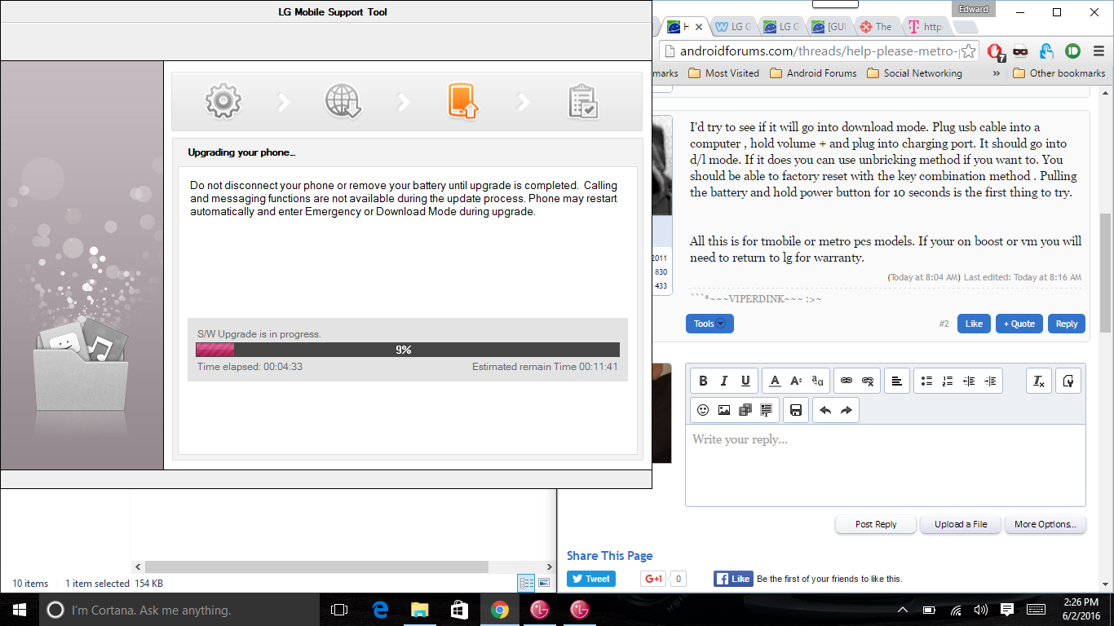The image size is (1114, 626).
Task: Insert a smiley emoticon in reply
Action: coord(703,410)
